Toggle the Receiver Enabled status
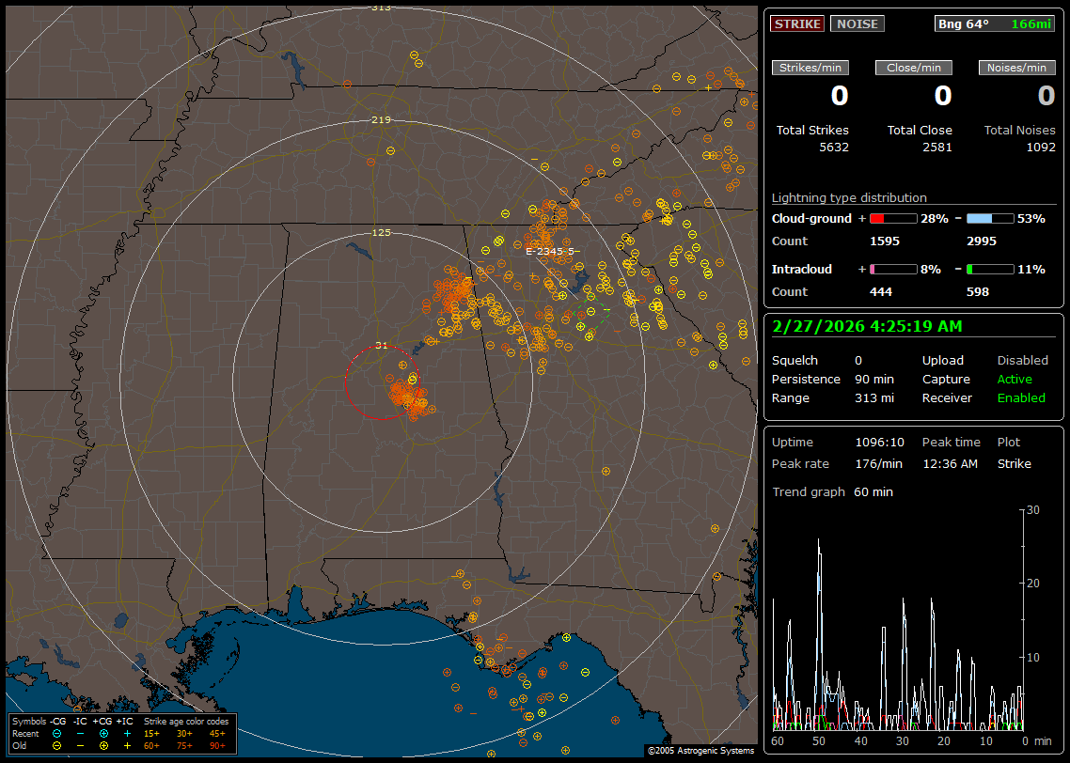The width and height of the screenshot is (1070, 763). 1021,397
